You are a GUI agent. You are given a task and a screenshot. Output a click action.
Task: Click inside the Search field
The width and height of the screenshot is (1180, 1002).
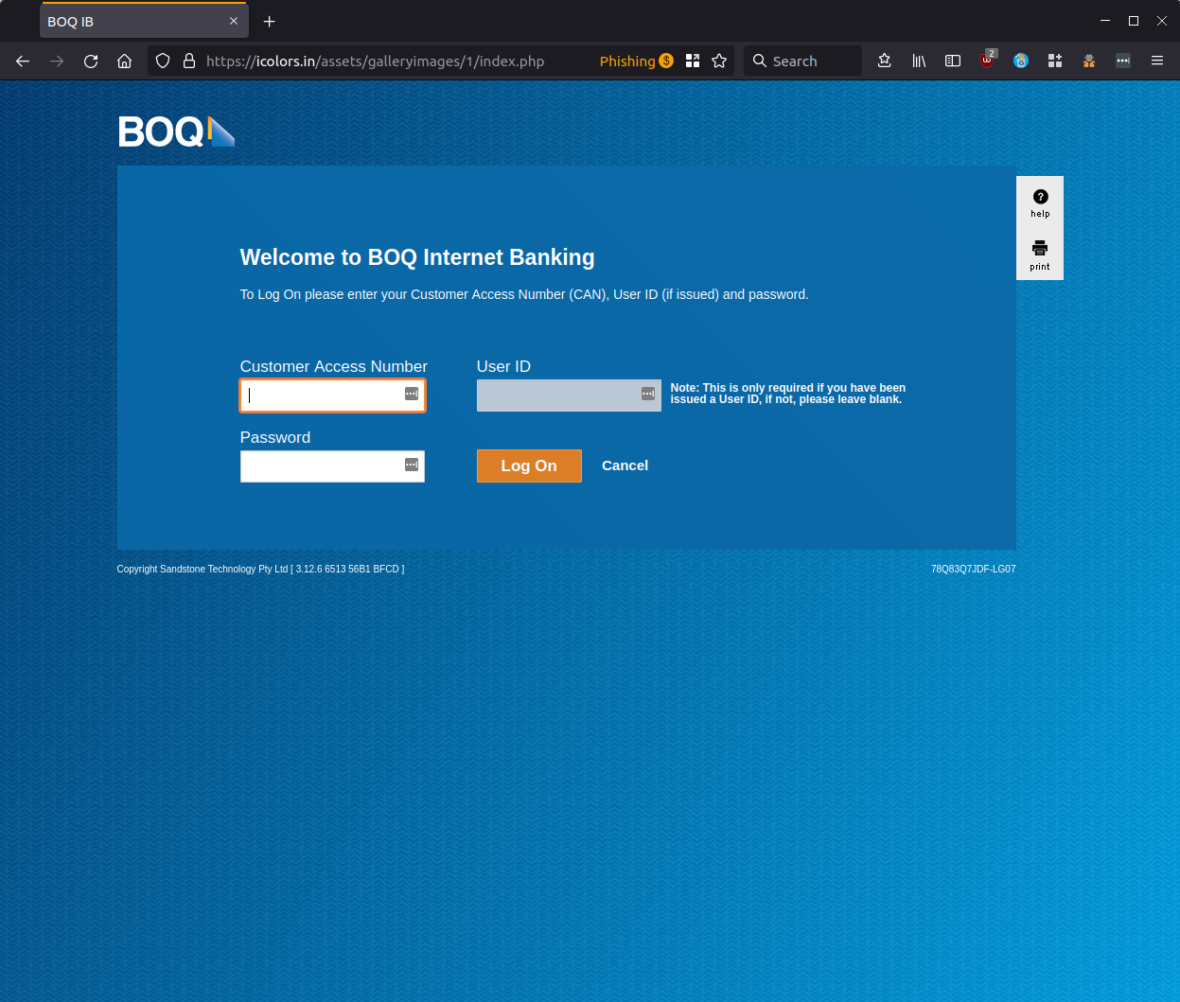pos(802,61)
